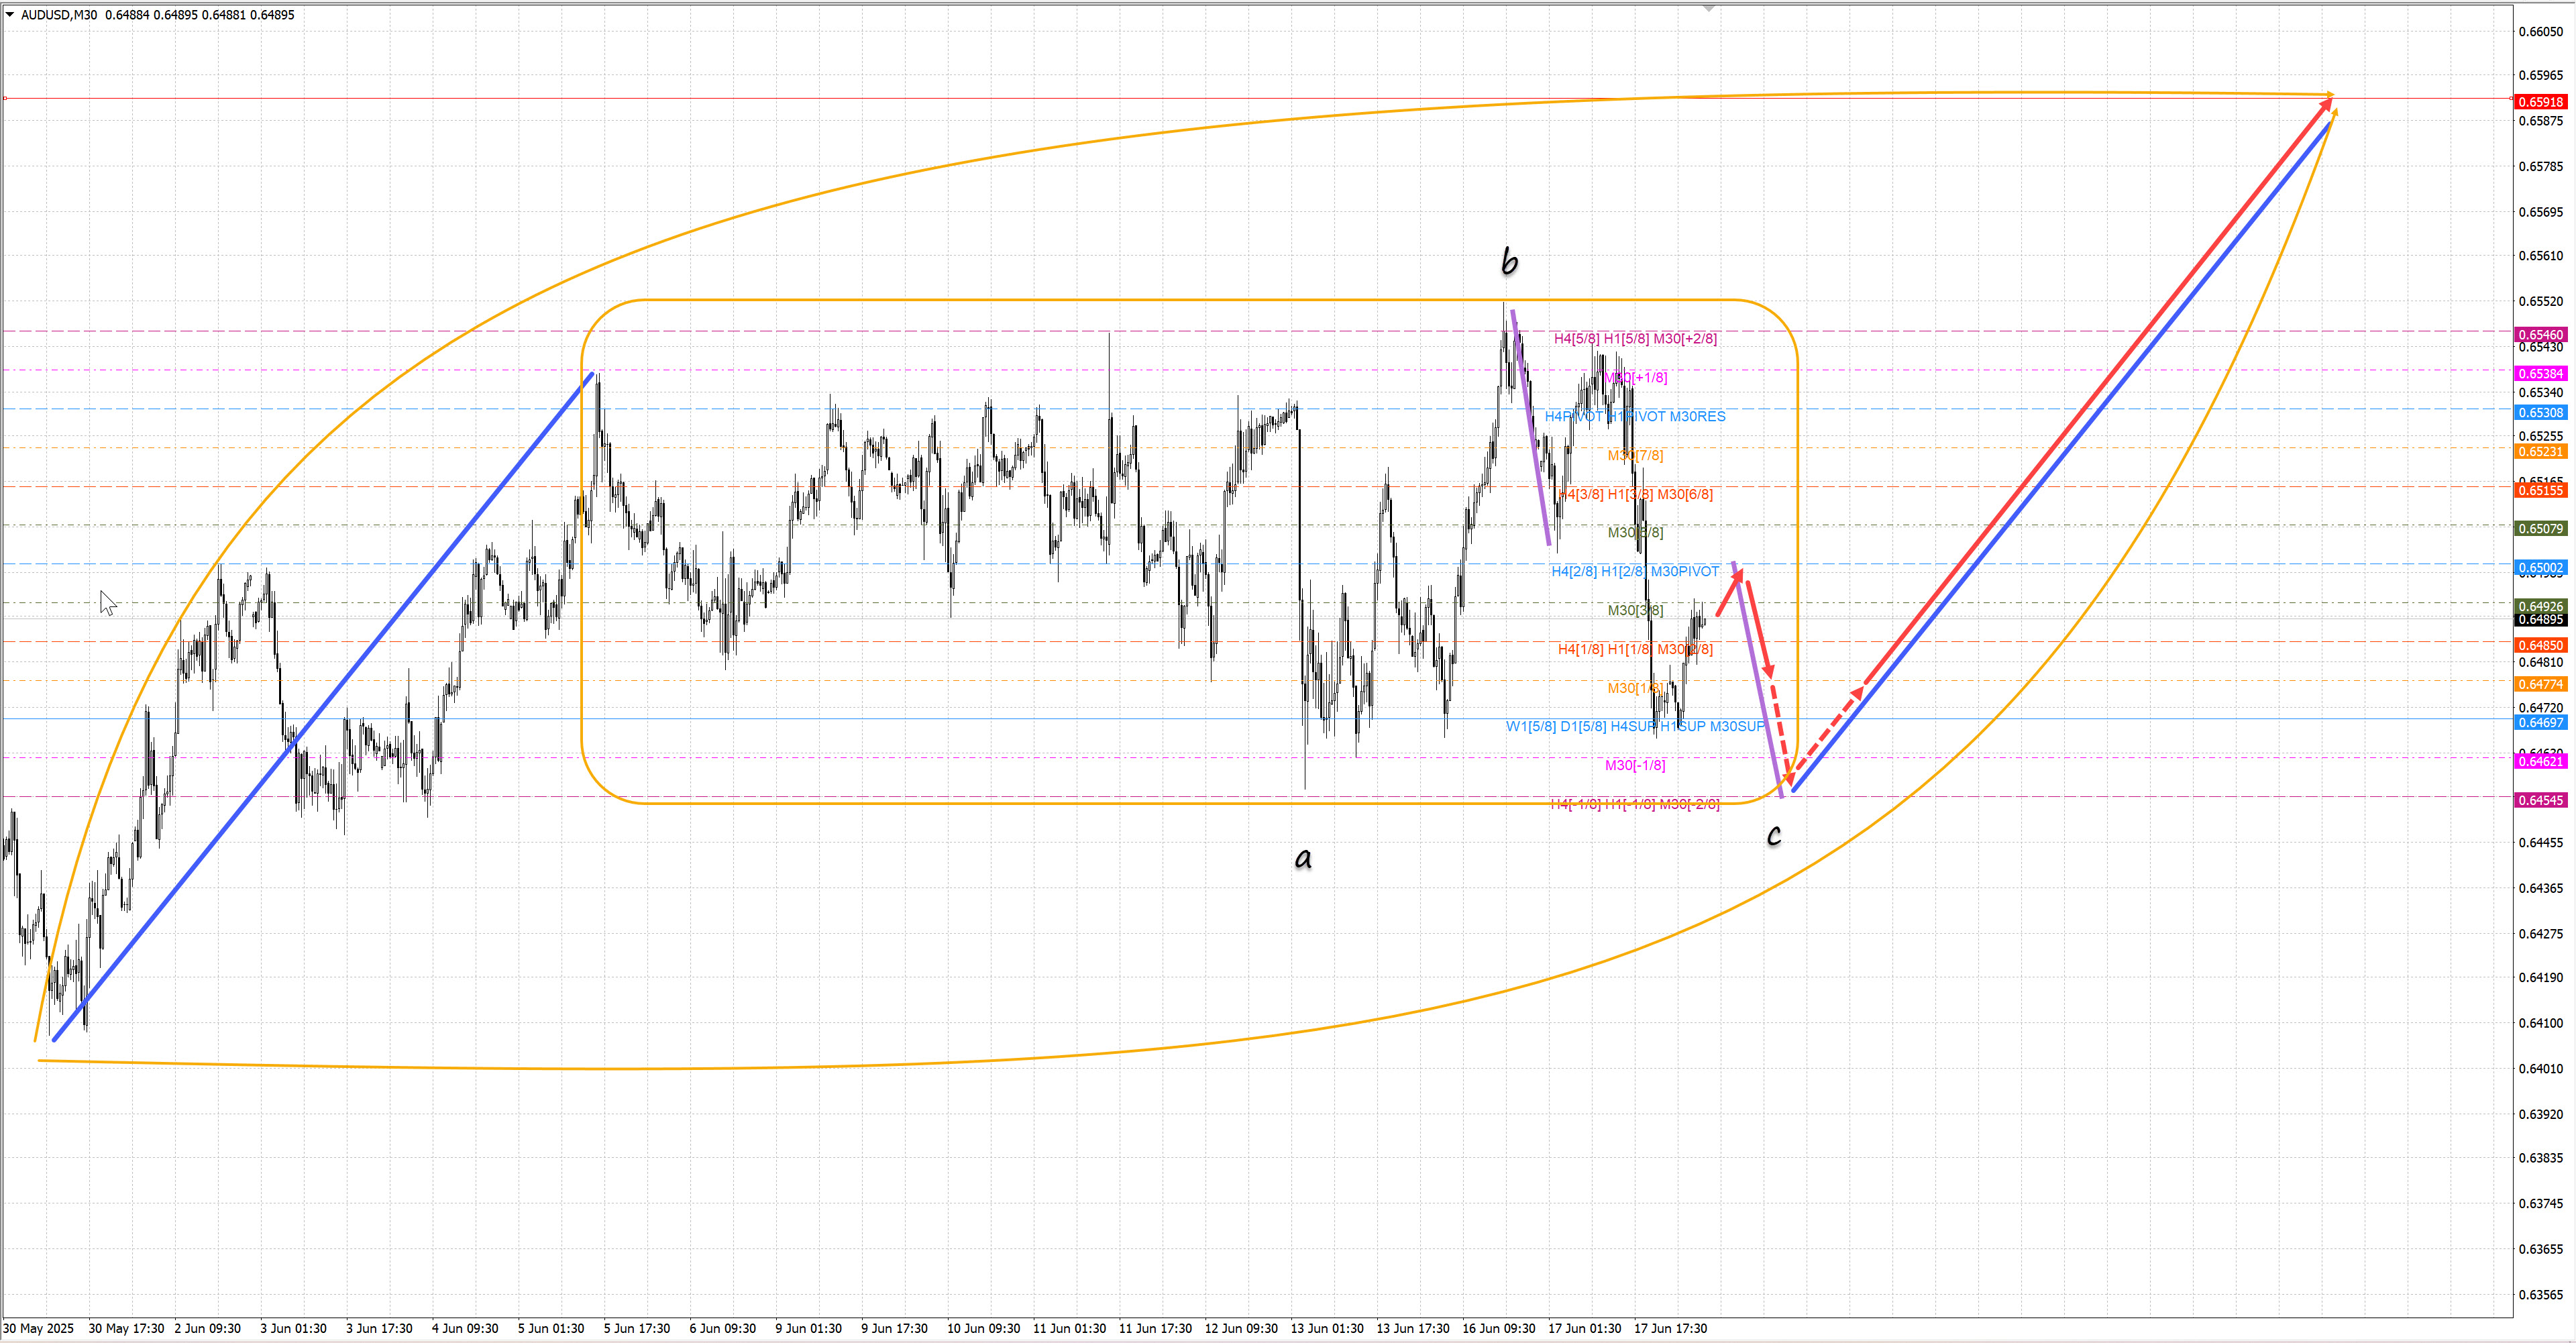This screenshot has width=2576, height=1343.
Task: Click the handwritten letter 'b' annotation
Action: (x=1509, y=262)
